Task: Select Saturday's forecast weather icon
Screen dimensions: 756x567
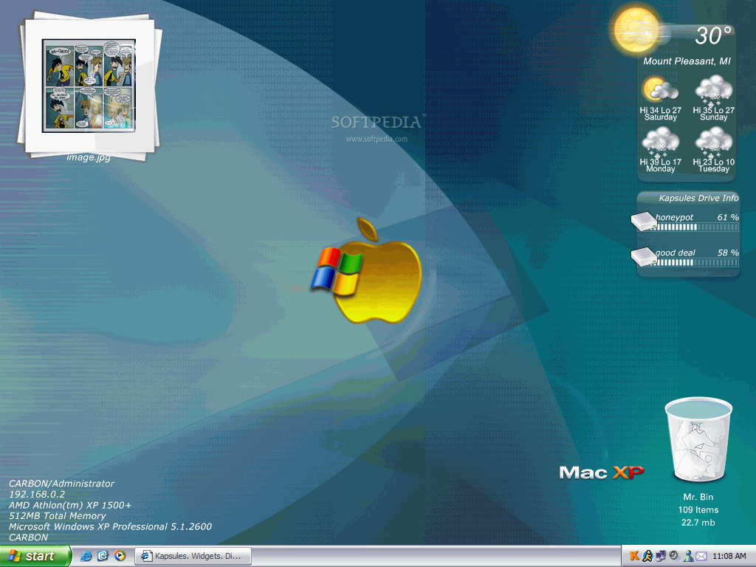Action: pyautogui.click(x=660, y=89)
